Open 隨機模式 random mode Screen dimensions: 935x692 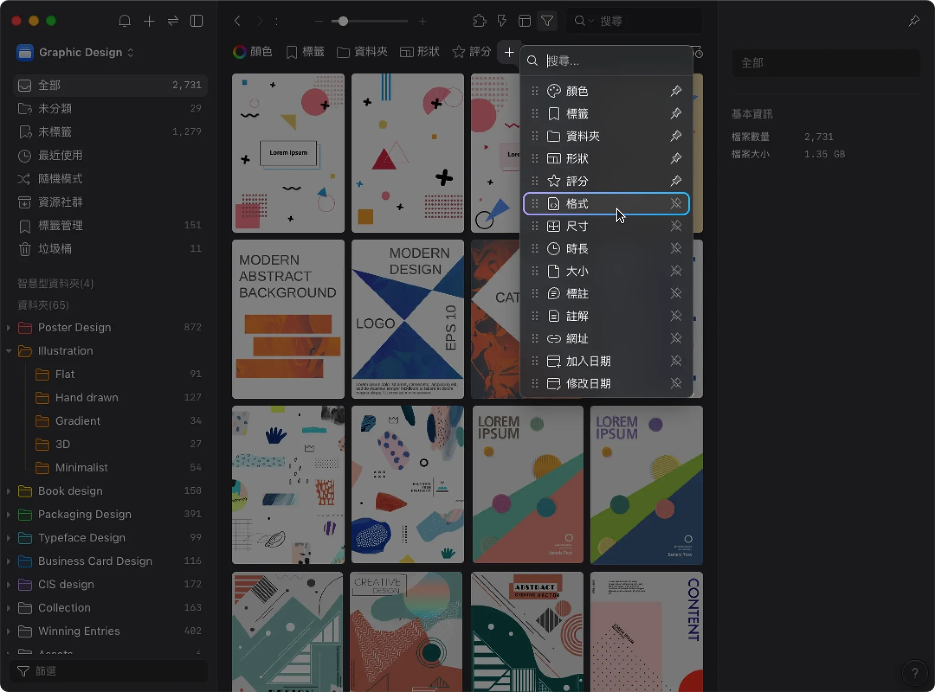[x=110, y=179]
